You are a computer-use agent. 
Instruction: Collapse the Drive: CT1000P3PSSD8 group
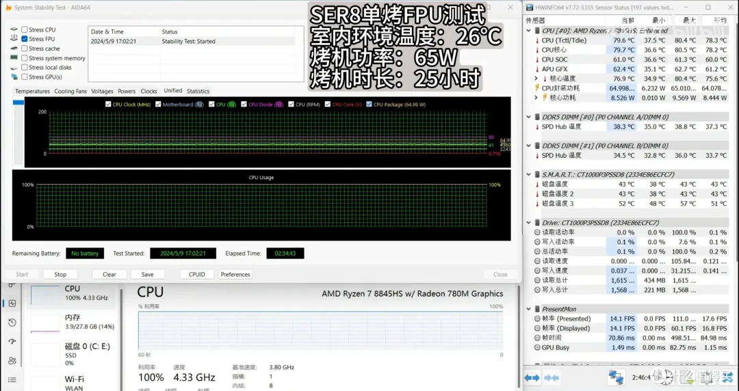(529, 222)
